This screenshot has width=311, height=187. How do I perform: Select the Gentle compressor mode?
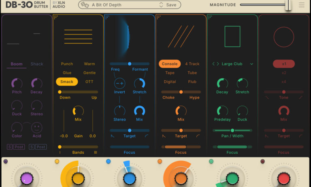pyautogui.click(x=89, y=73)
